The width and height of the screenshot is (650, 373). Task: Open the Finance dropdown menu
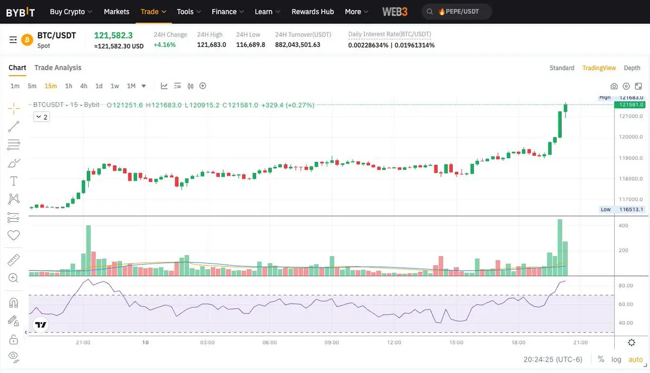(x=227, y=11)
